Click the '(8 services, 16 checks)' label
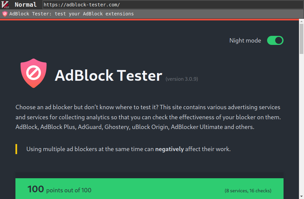This screenshot has height=199, width=304. (x=248, y=190)
